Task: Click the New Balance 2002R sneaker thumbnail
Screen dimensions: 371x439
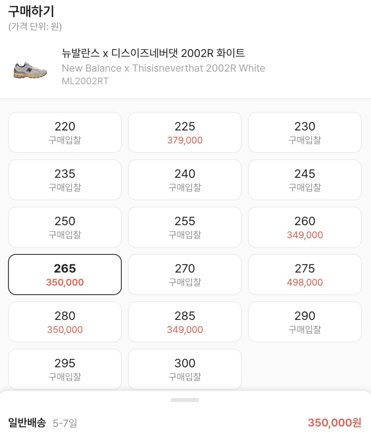Action: (x=30, y=70)
